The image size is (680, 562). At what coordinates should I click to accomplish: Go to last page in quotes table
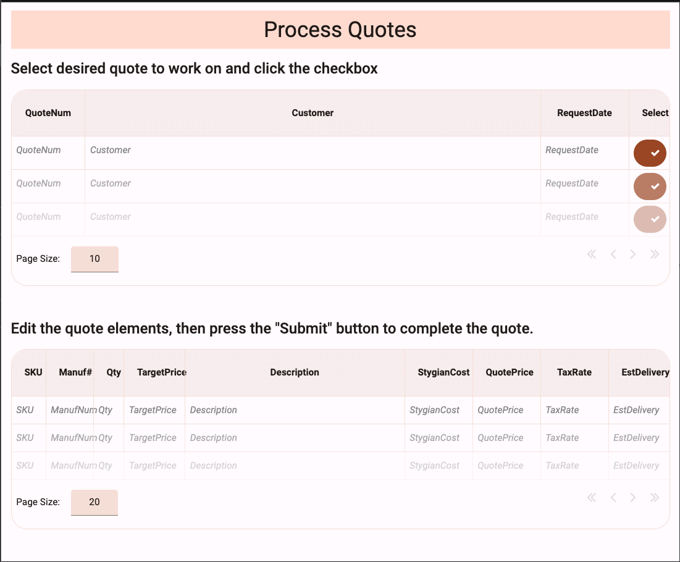tap(655, 254)
